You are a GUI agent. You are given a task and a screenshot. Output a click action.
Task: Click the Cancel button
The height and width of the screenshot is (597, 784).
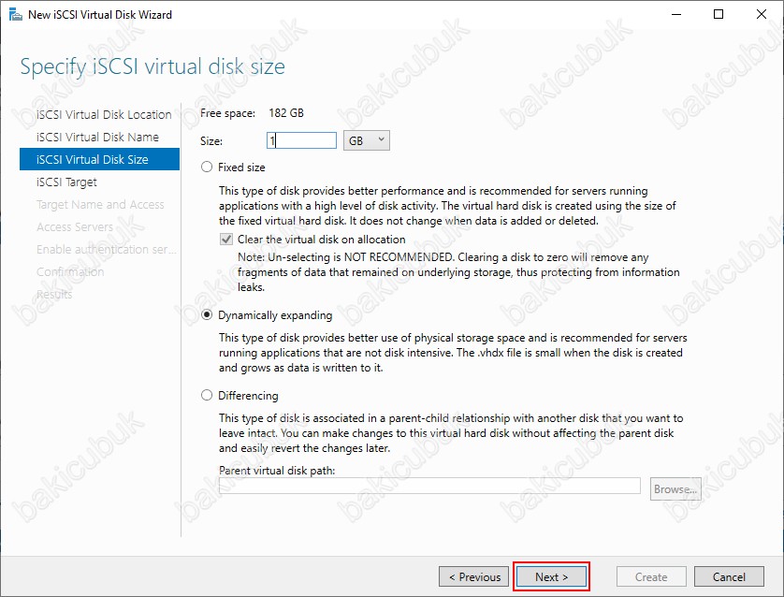tap(729, 576)
